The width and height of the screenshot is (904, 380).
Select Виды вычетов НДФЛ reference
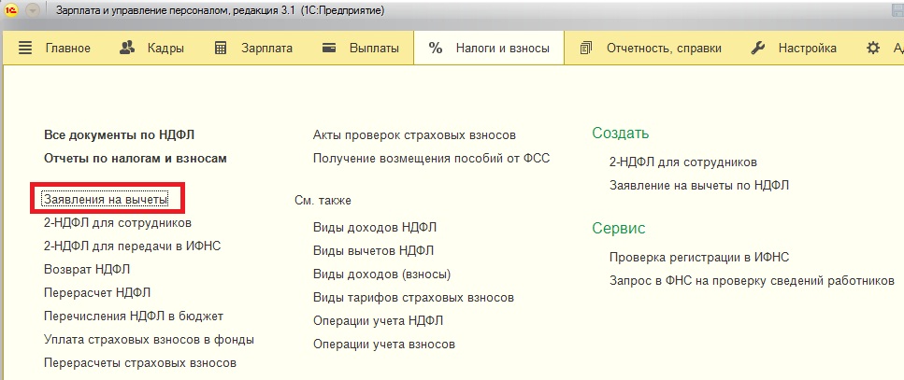pos(373,250)
